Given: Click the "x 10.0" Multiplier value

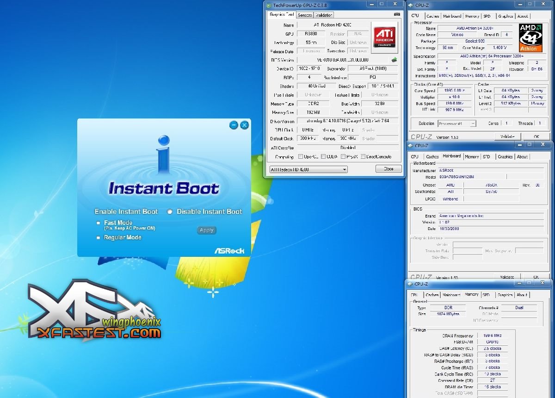Looking at the screenshot, I should pyautogui.click(x=454, y=97).
